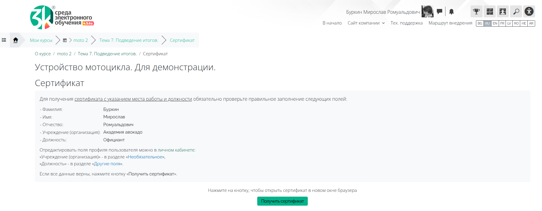Viewport: 542px width, 211px height.
Task: Click the user profile avatar photo
Action: 427,12
